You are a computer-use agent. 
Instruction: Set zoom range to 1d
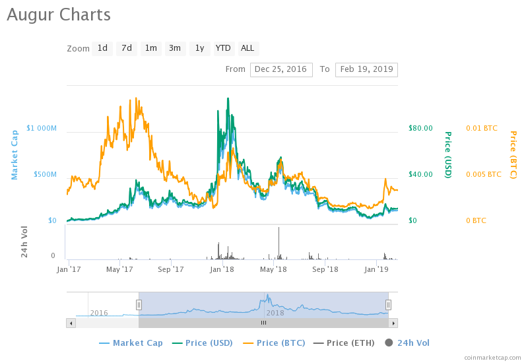pos(102,48)
